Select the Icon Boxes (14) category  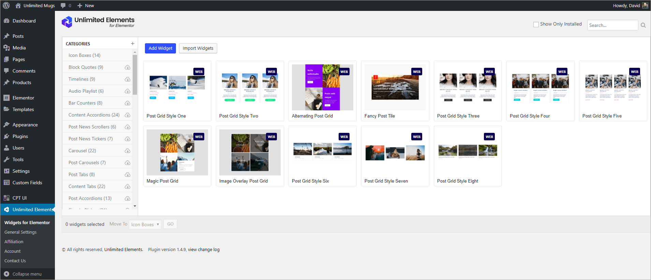coord(97,55)
